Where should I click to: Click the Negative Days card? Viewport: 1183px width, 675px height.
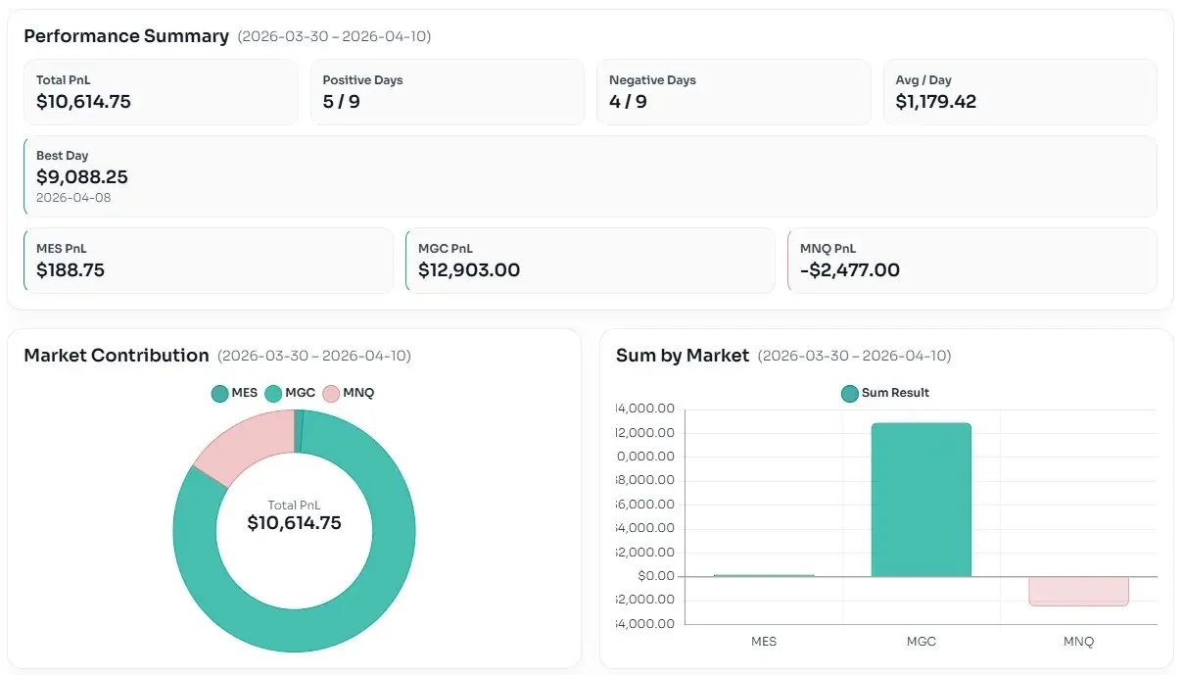[x=733, y=92]
